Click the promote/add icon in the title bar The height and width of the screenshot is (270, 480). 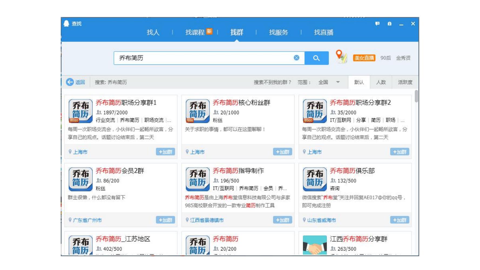click(389, 24)
